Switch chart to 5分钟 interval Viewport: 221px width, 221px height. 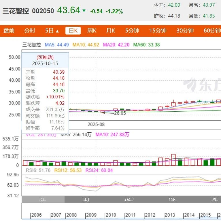132,31
